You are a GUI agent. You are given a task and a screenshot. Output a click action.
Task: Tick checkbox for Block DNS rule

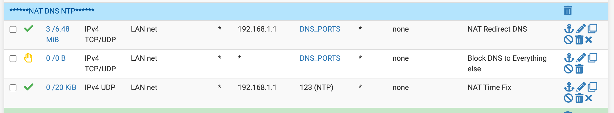13,59
